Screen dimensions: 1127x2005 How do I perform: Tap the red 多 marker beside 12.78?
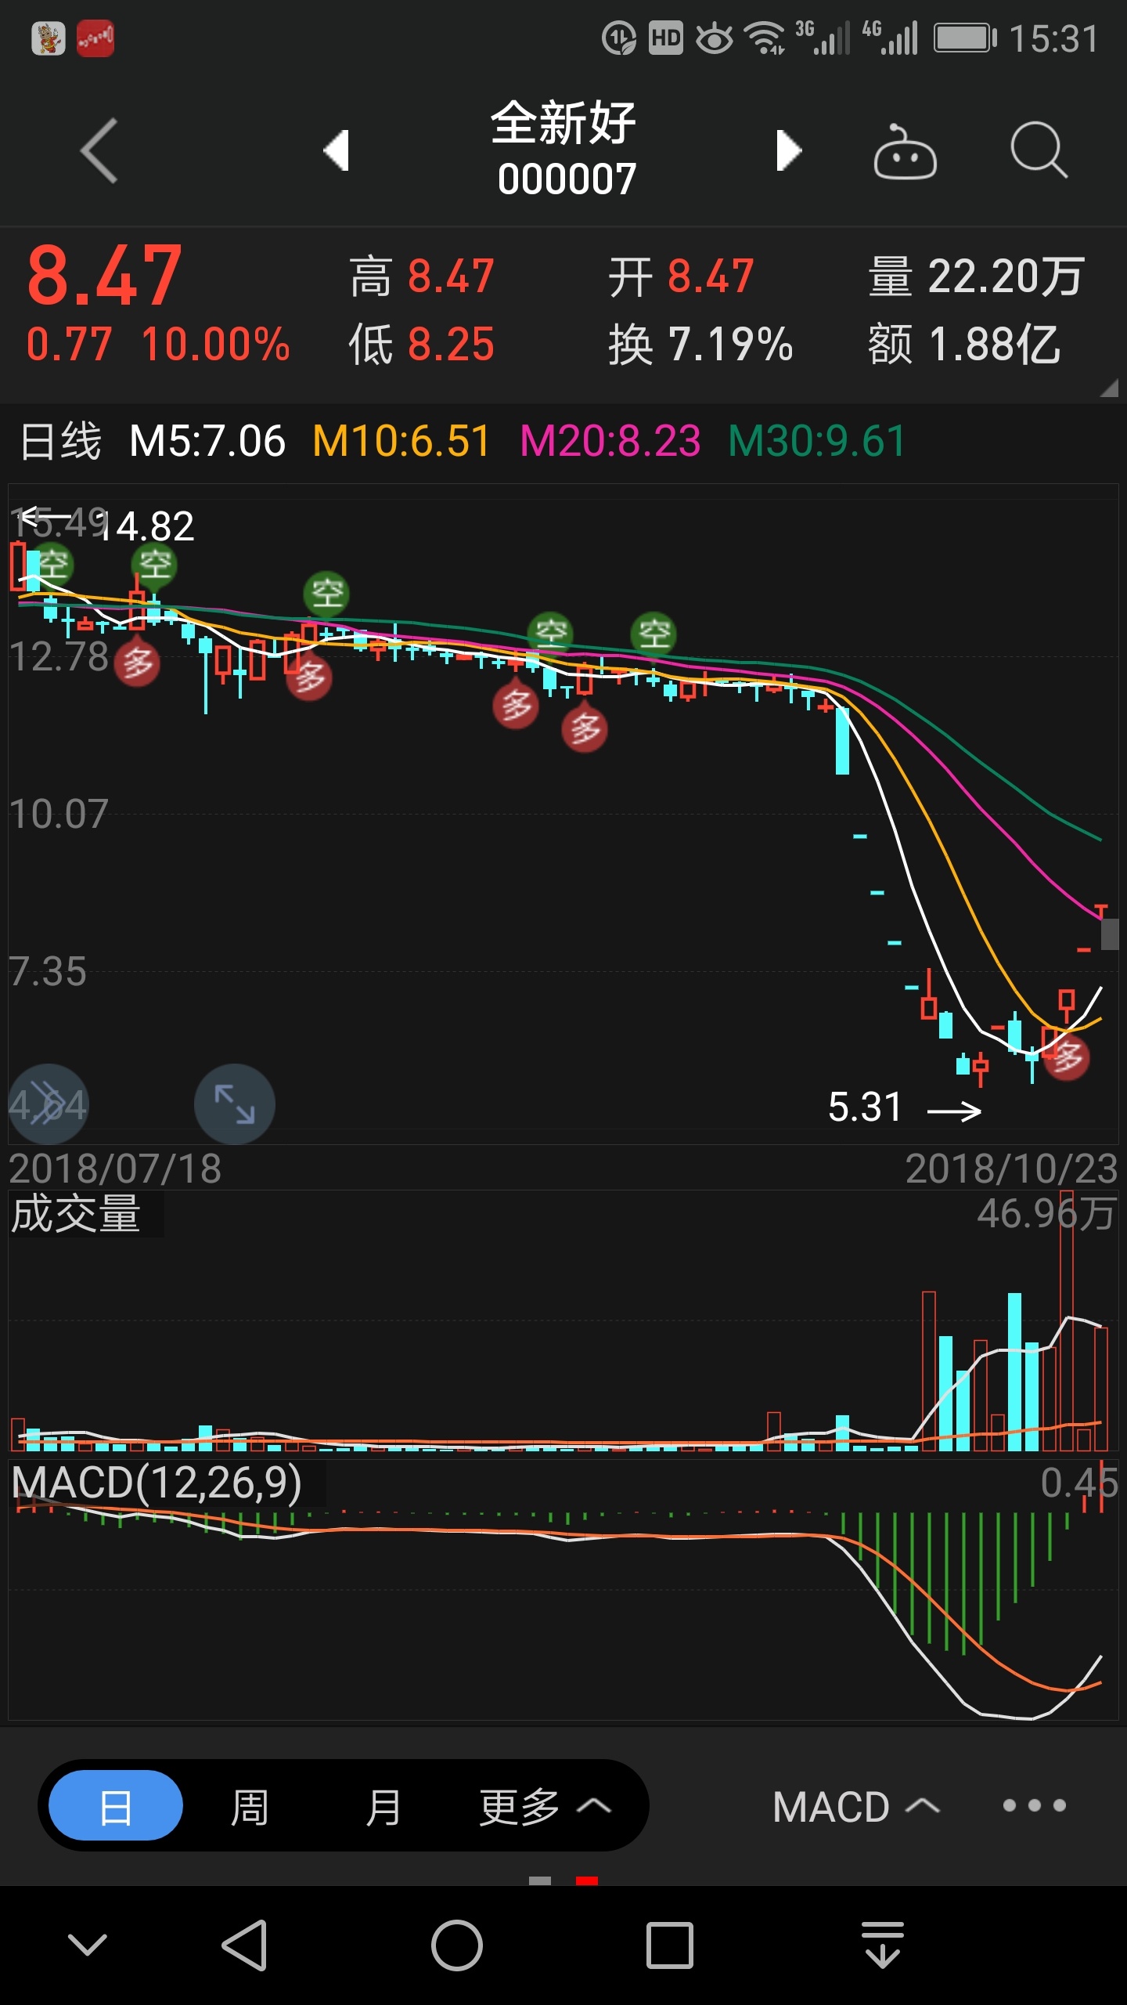pyautogui.click(x=137, y=663)
